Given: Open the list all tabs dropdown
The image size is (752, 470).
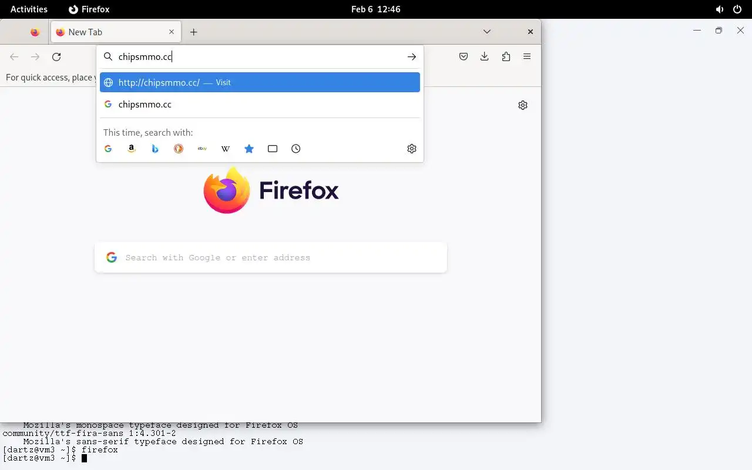Looking at the screenshot, I should point(487,32).
